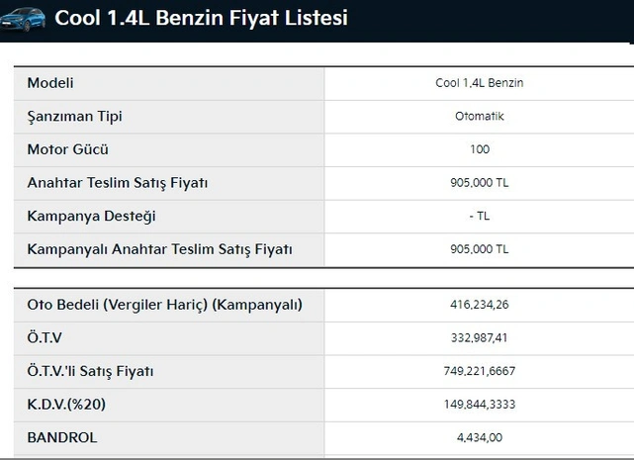Select Kampanyalı Anahtar Teslim Satış Fiyatı label
This screenshot has width=634, height=460.
(159, 249)
